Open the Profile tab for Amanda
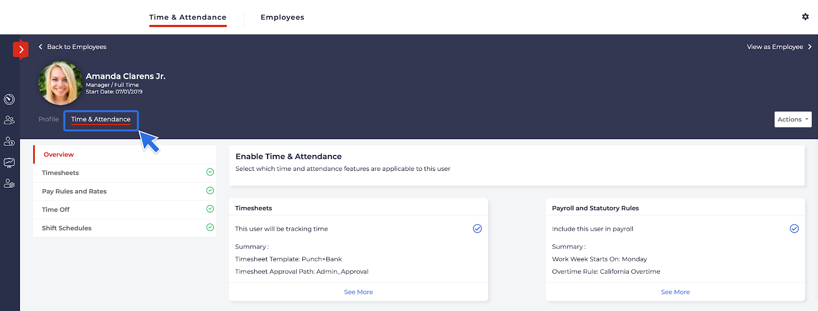Screen dimensions: 818x311 (49, 119)
